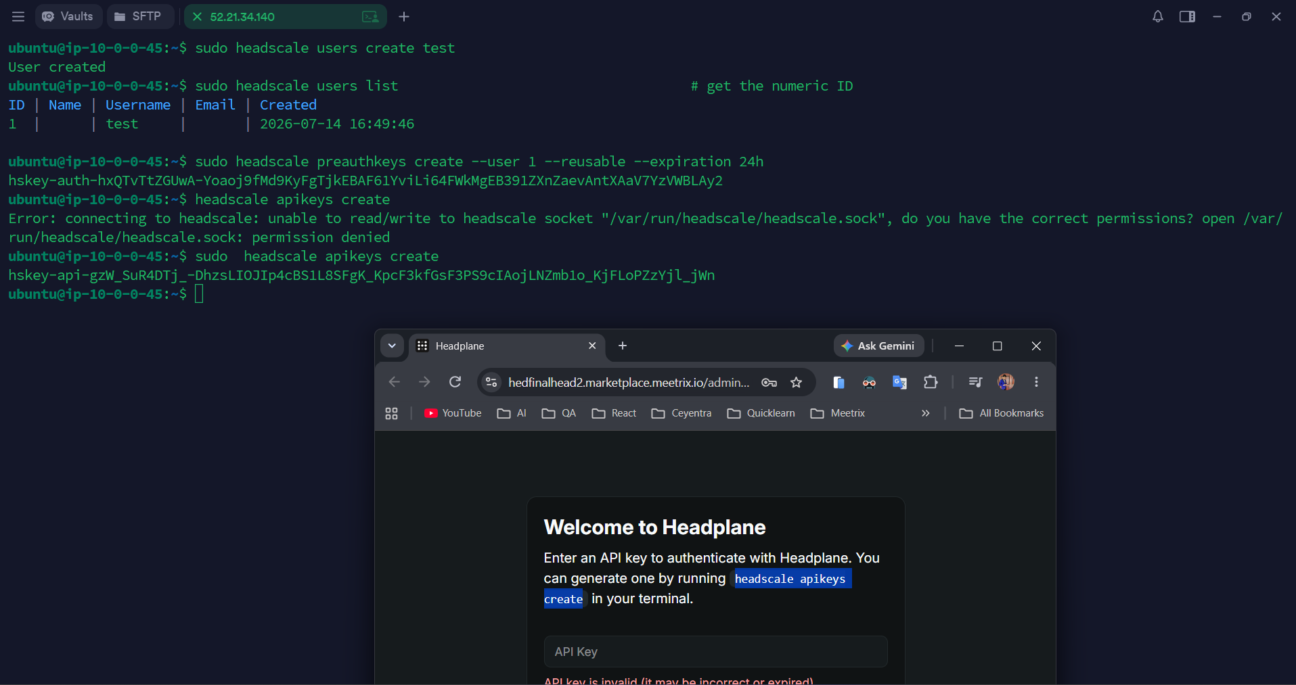Open All Bookmarks folder
This screenshot has width=1296, height=685.
1002,413
